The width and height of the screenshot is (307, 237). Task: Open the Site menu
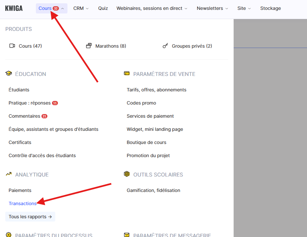click(x=244, y=9)
